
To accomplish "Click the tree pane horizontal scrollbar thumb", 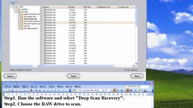I will pyautogui.click(x=23, y=66).
